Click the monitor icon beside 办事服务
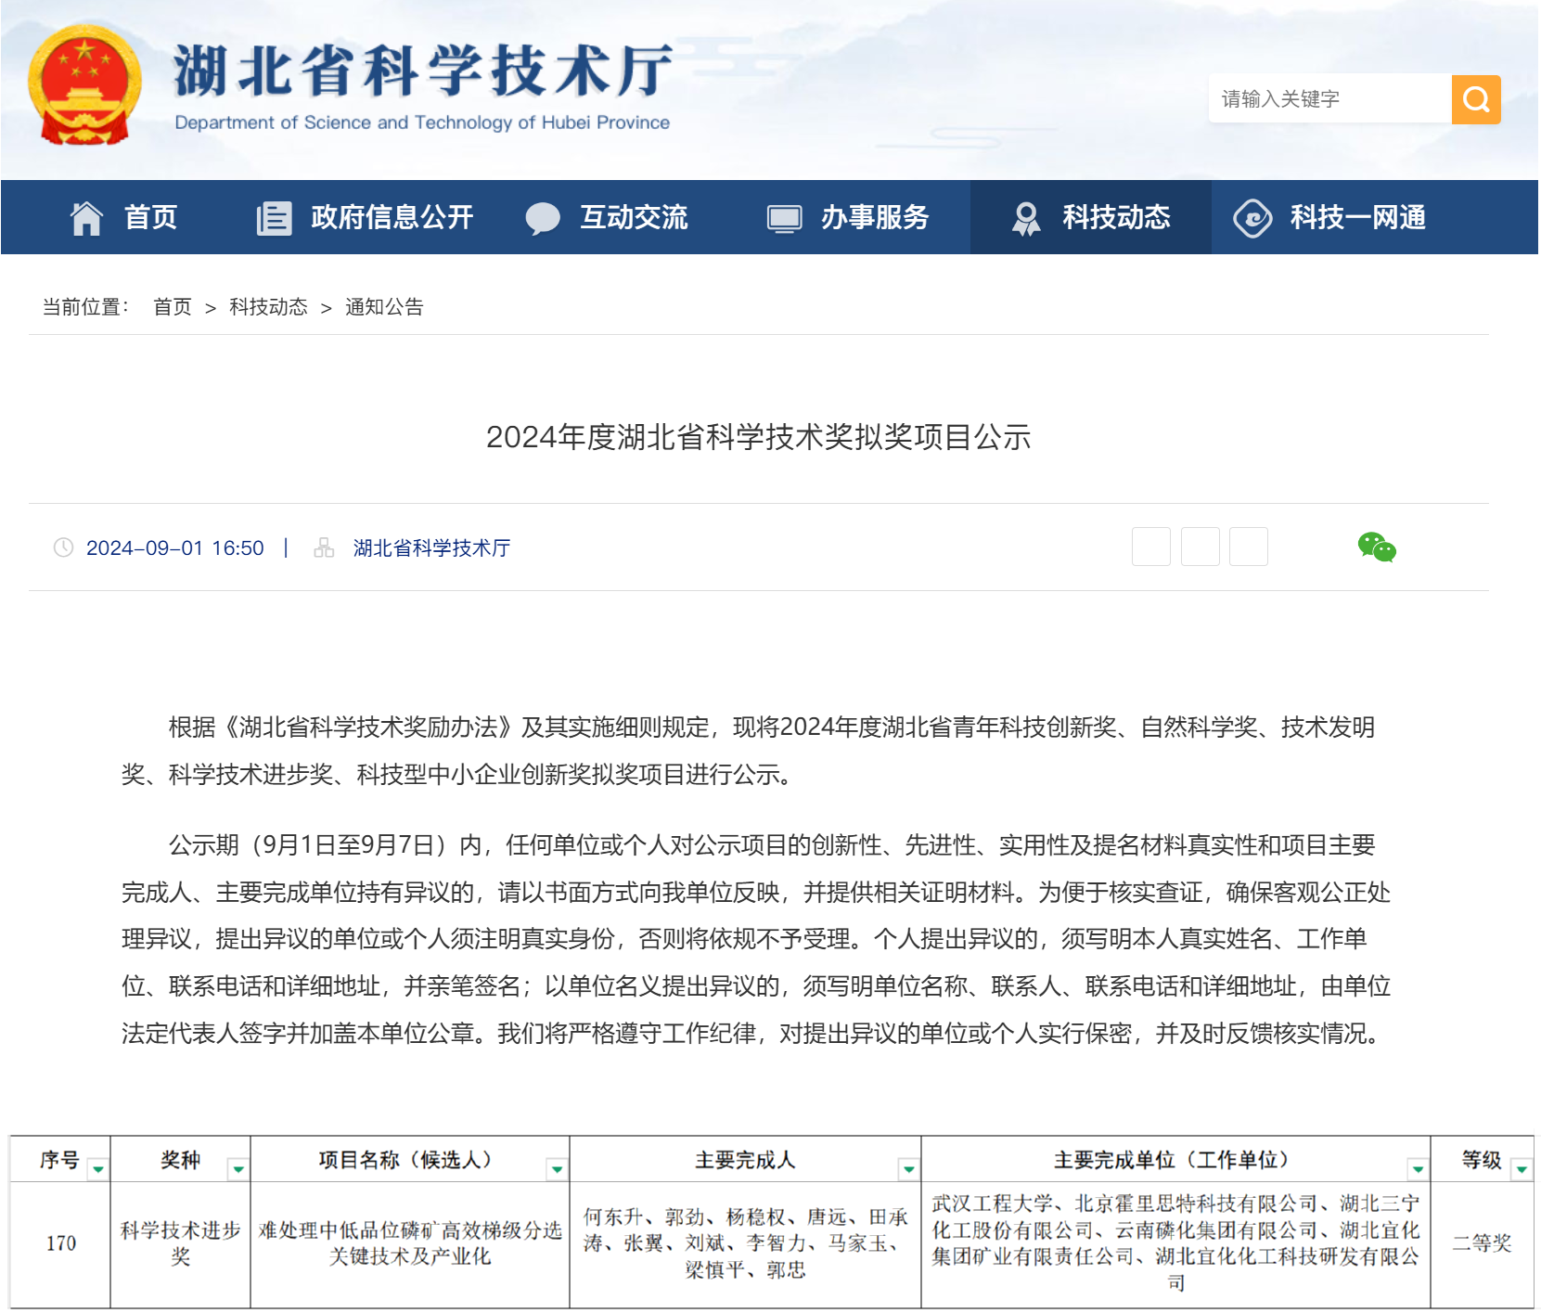The image size is (1541, 1313). point(784,218)
